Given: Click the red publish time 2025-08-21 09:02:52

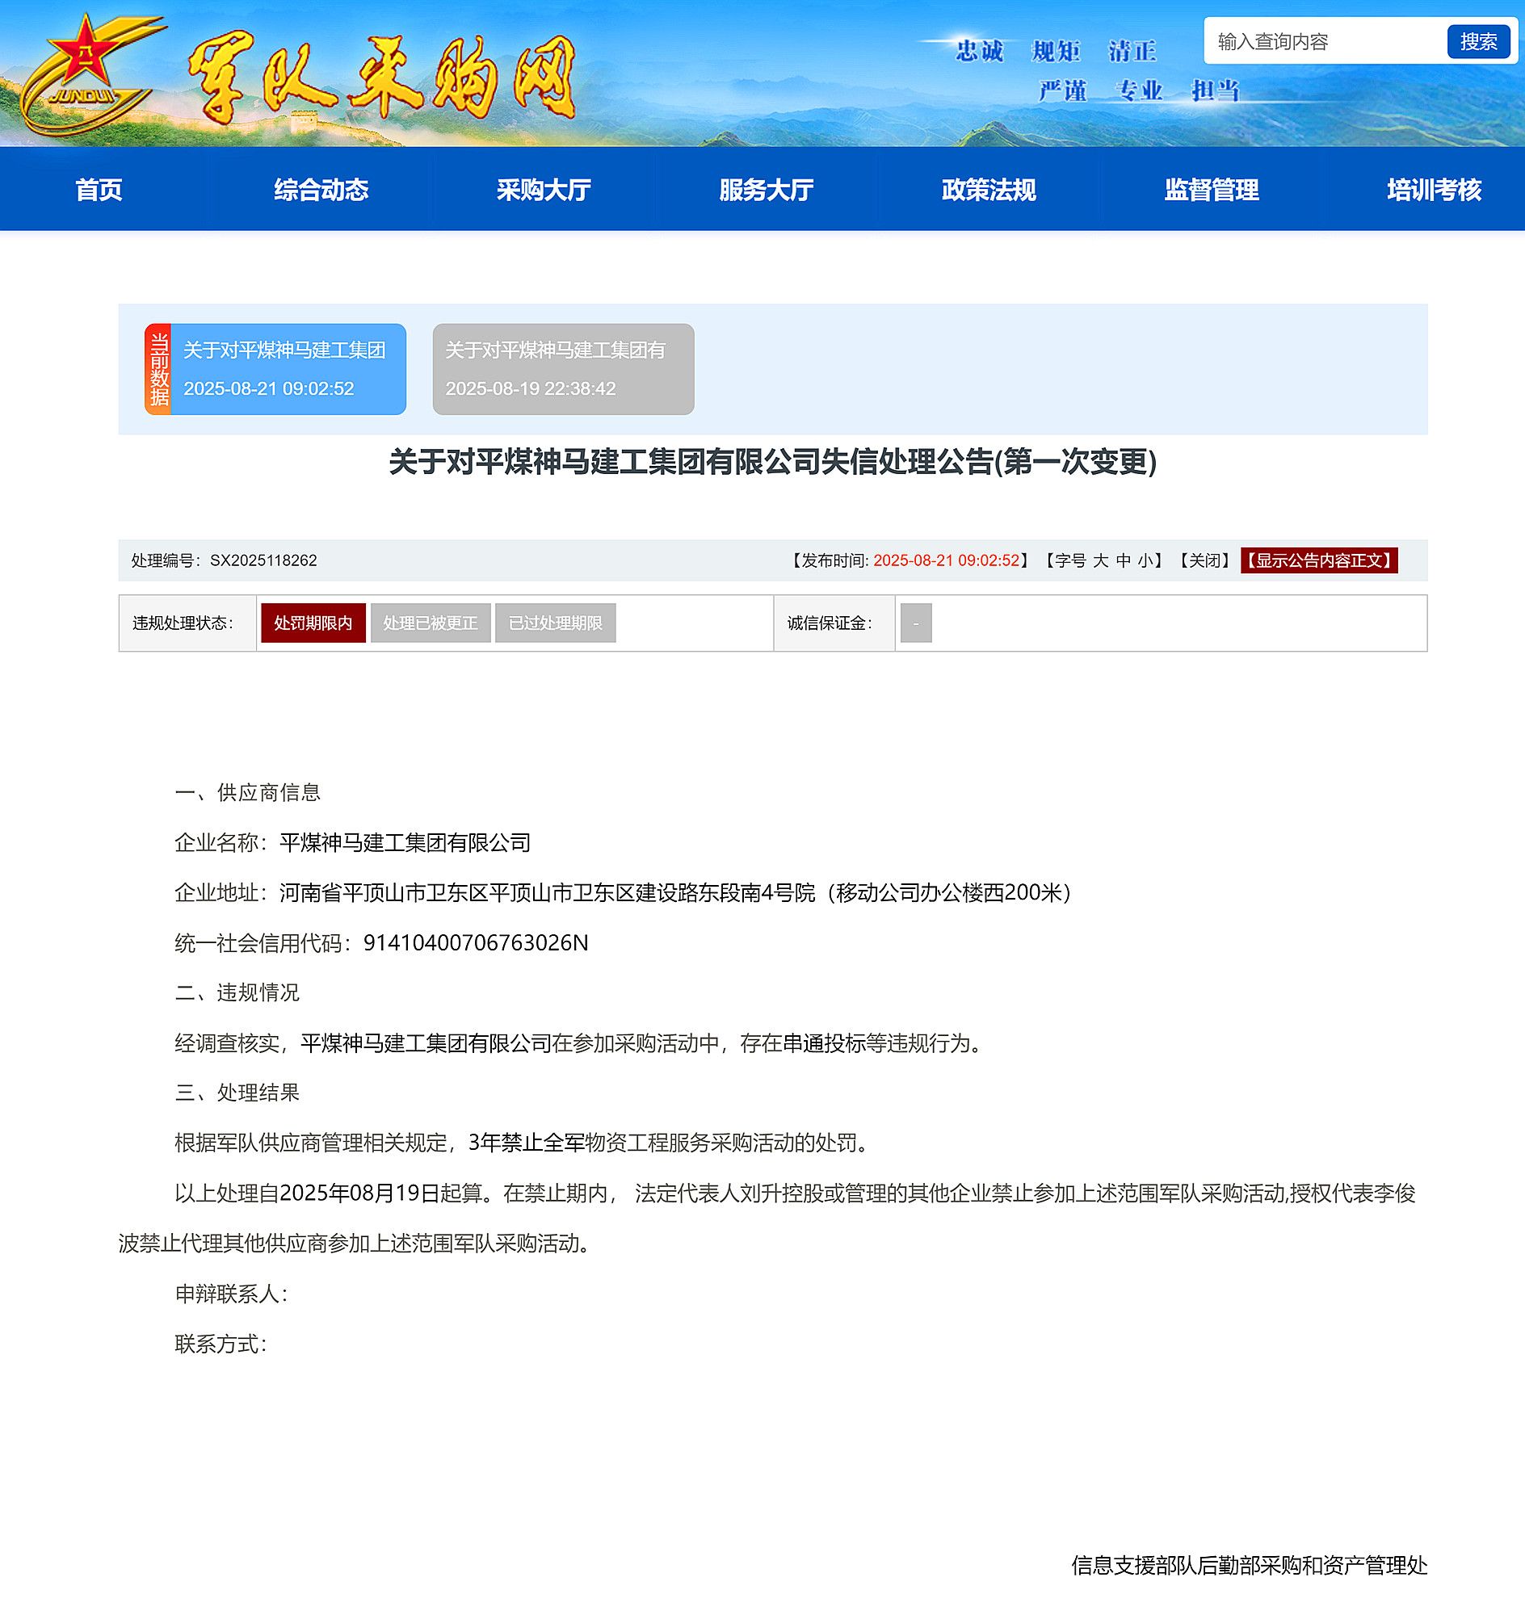Looking at the screenshot, I should click(x=946, y=560).
